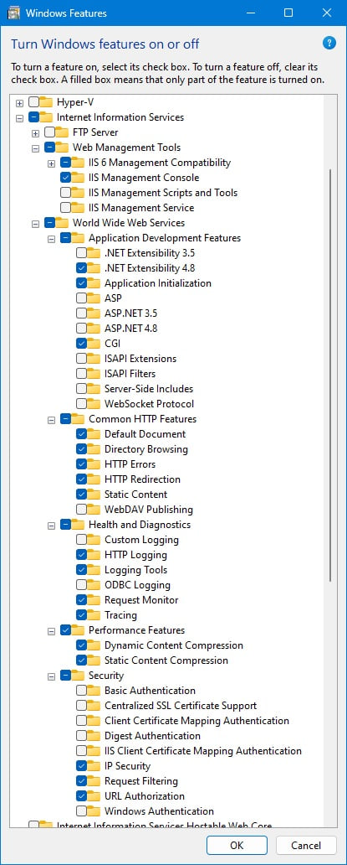The height and width of the screenshot is (865, 347).
Task: Click the Windows Features title bar icon
Action: point(14,13)
